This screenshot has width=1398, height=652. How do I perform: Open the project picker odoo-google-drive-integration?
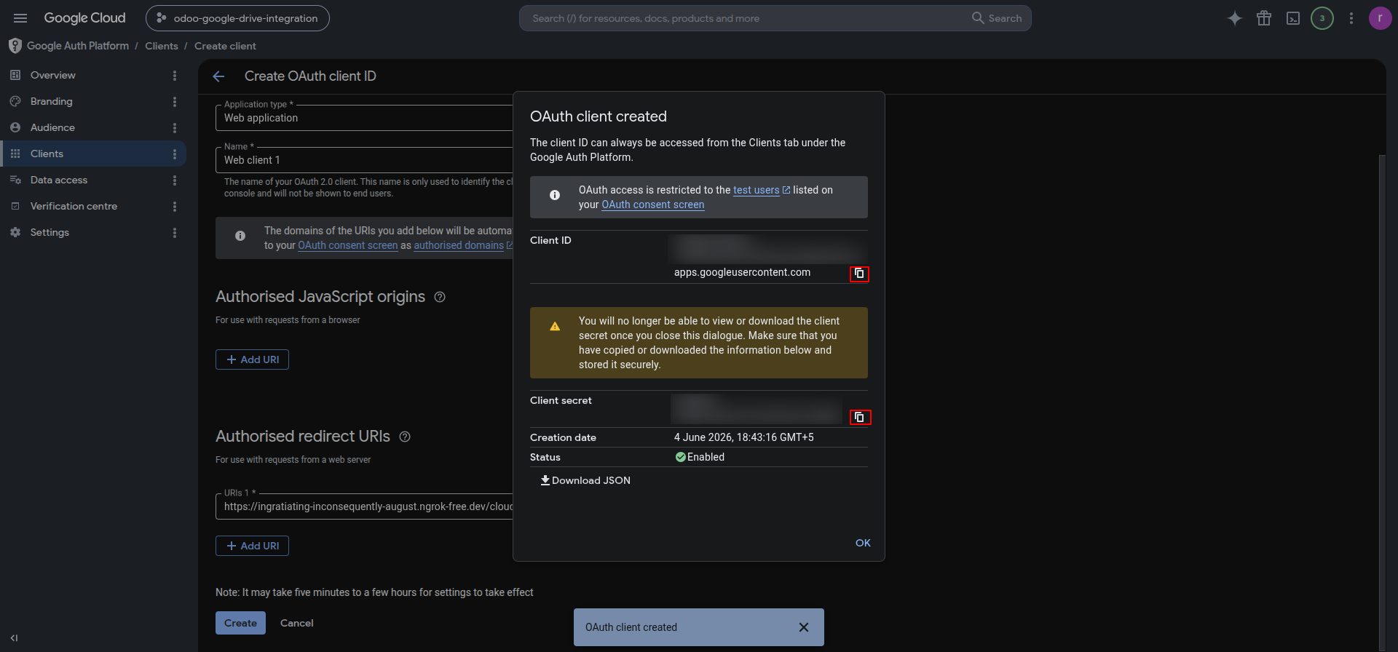[x=237, y=18]
